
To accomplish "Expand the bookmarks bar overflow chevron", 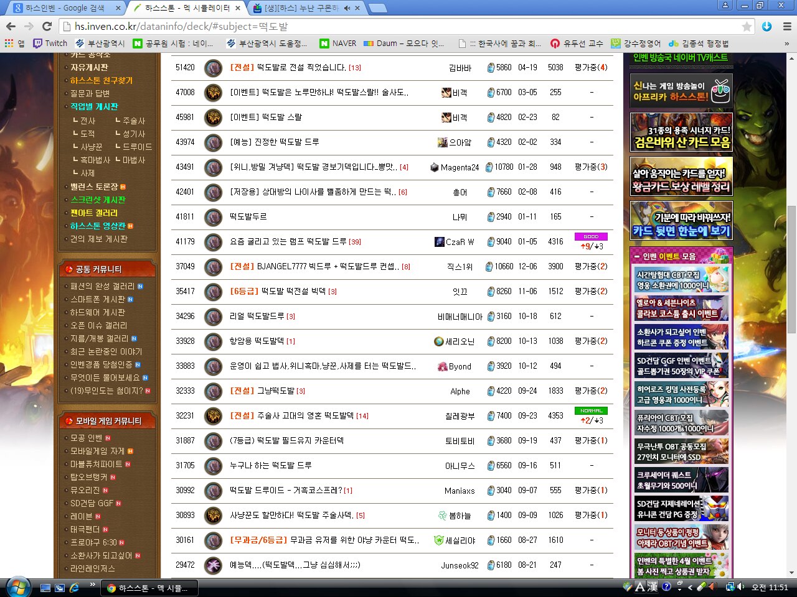I will [786, 44].
